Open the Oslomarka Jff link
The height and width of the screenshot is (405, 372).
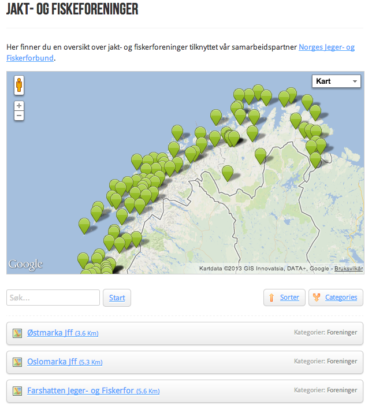[x=65, y=362]
